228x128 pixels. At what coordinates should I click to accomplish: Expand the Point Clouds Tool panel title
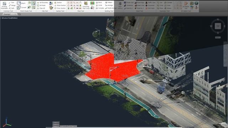tap(26, 11)
